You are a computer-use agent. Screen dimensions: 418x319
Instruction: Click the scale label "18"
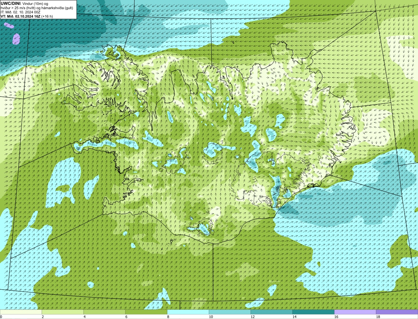pyautogui.click(x=378, y=317)
